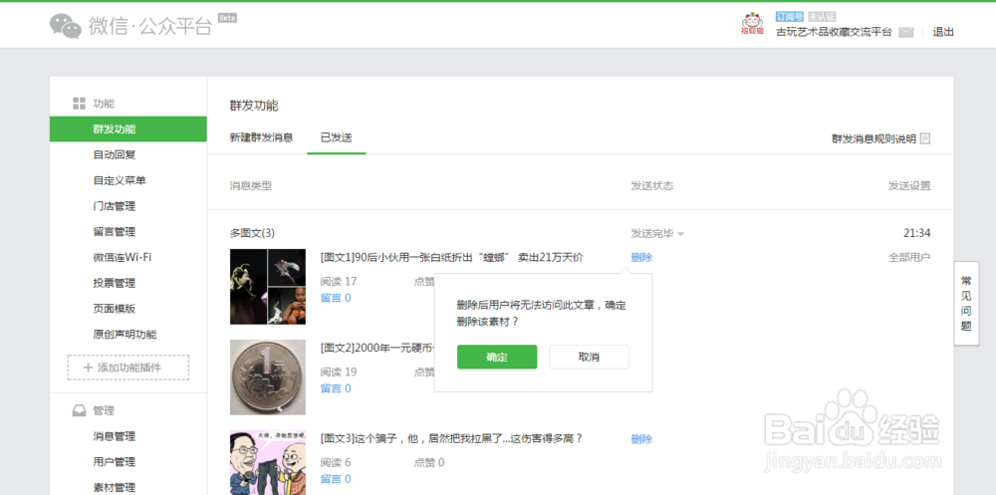Click the one-yuan coin thumbnail
This screenshot has width=996, height=495.
[x=267, y=376]
